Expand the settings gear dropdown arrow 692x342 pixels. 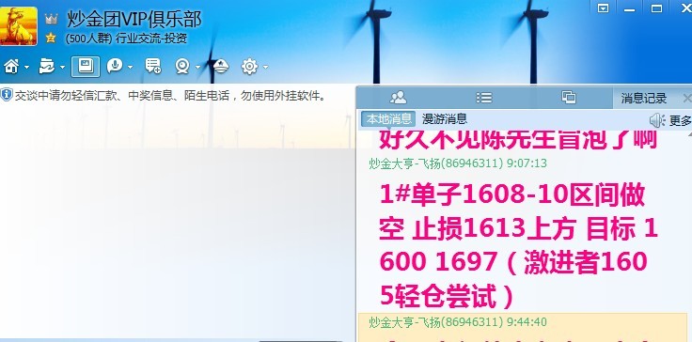(265, 67)
